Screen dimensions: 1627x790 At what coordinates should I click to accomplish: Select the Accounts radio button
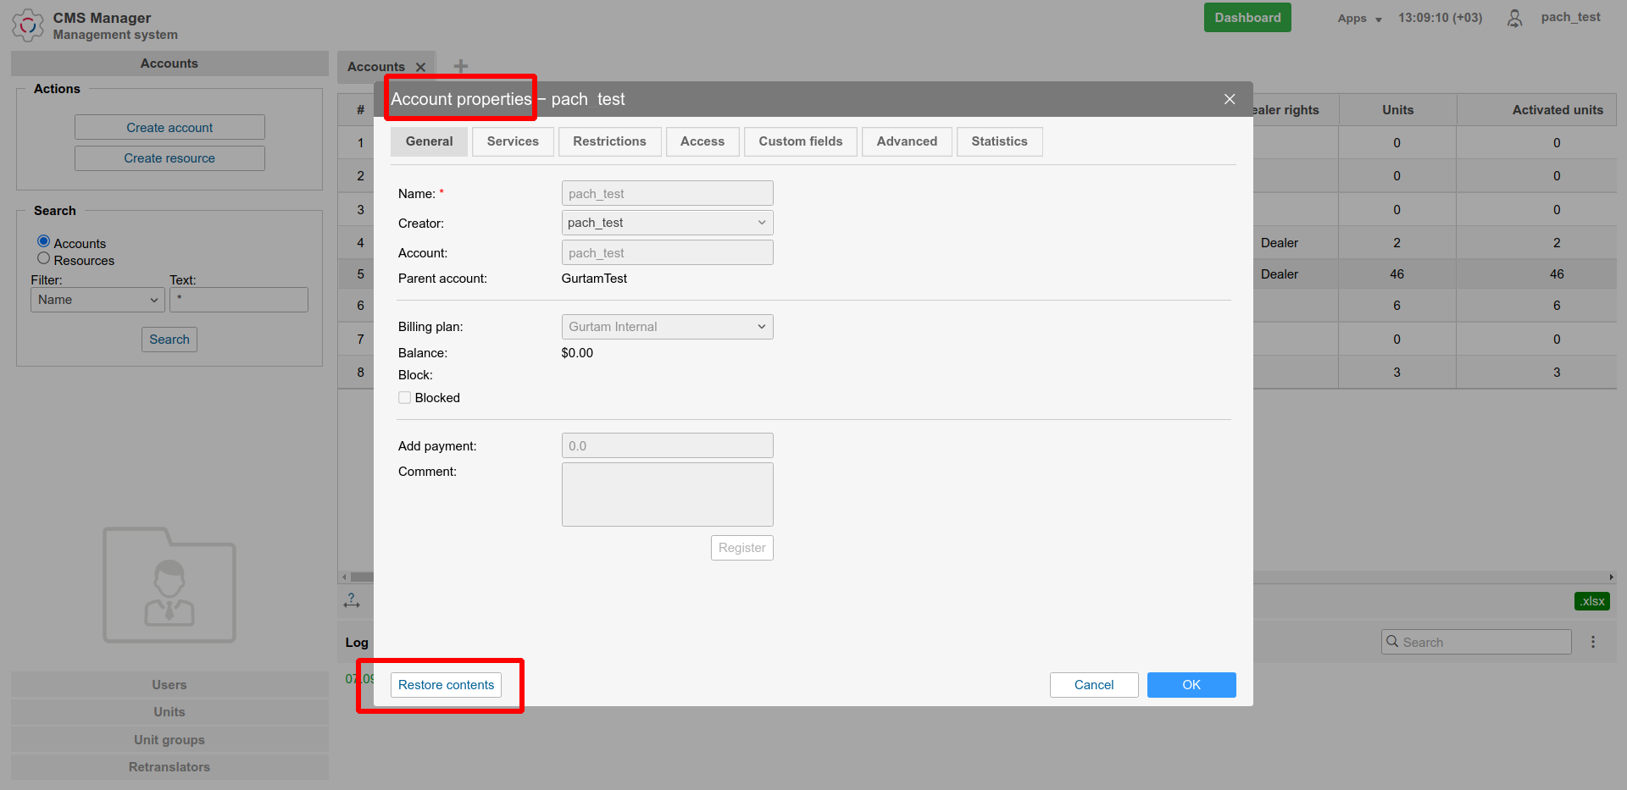coord(44,241)
